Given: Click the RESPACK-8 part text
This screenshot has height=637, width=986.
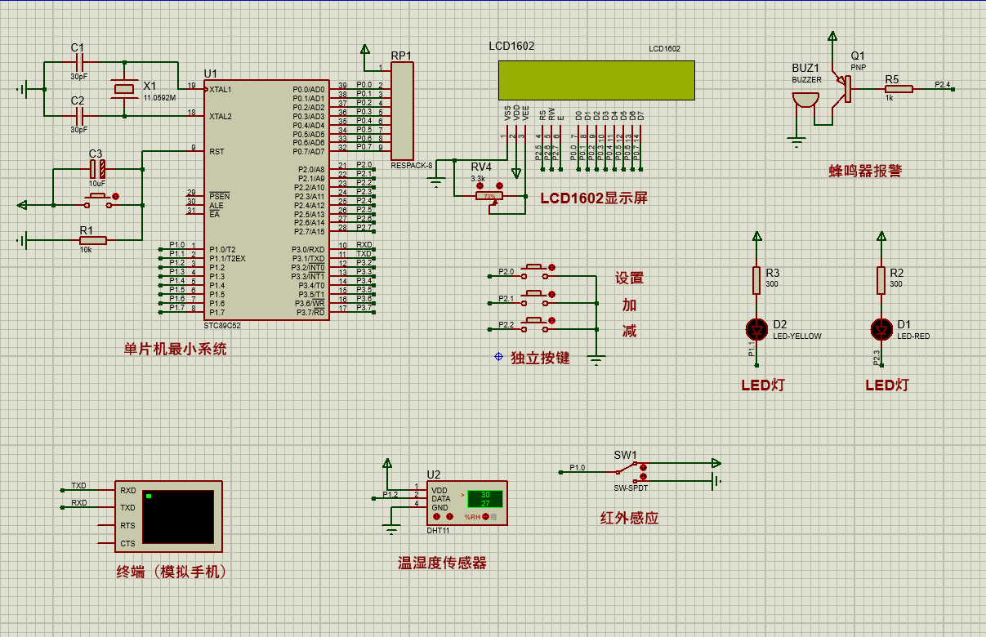Looking at the screenshot, I should coord(412,166).
